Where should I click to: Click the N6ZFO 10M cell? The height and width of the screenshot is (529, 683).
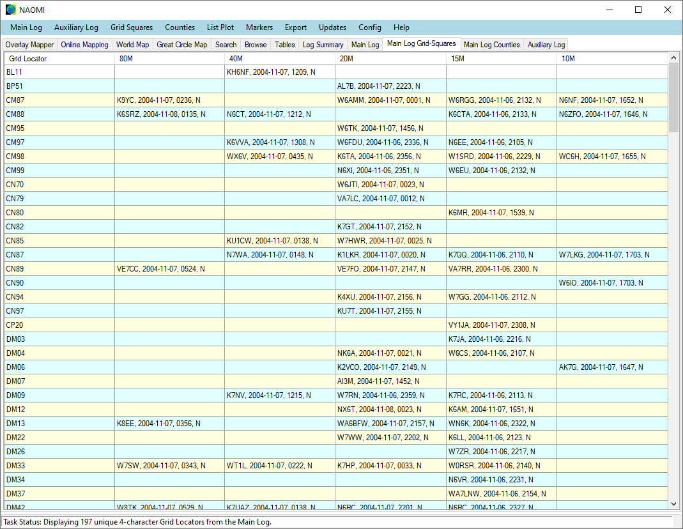(x=612, y=114)
